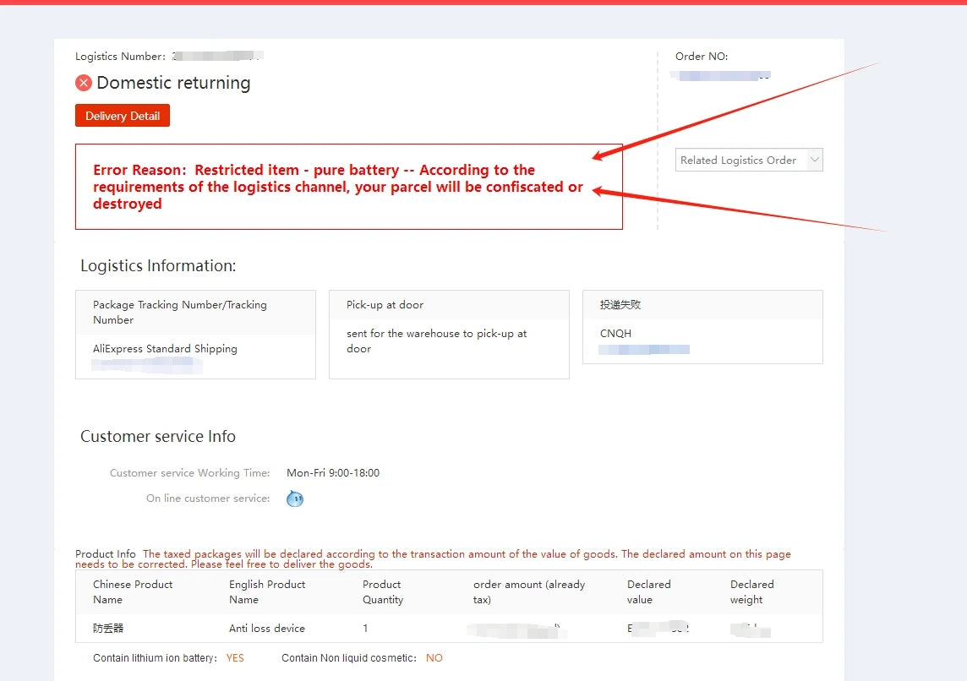Click the dropdown chevron of Related Logistics Order
967x681 pixels.
814,161
